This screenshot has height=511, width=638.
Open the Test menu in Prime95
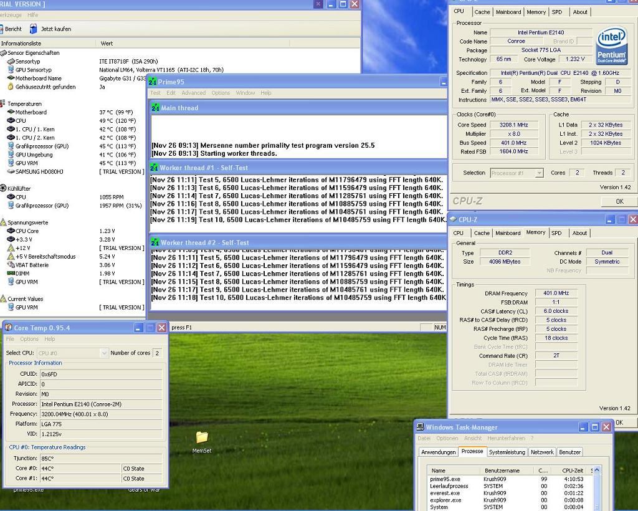click(155, 93)
